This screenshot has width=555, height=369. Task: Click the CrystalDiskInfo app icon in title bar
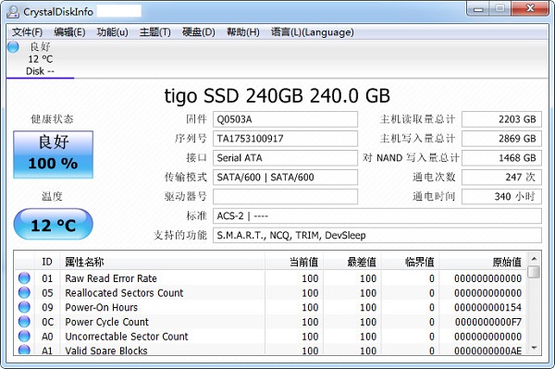tap(12, 12)
